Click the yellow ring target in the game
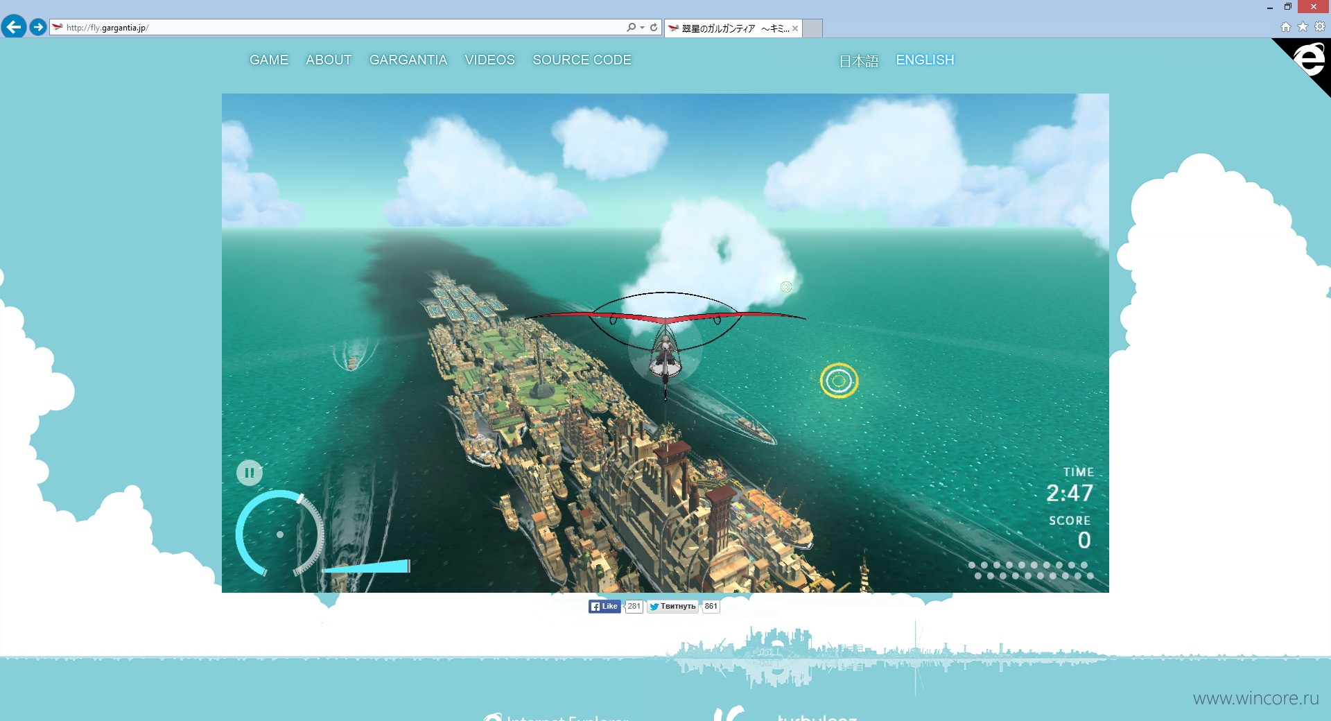The height and width of the screenshot is (721, 1331). (839, 381)
